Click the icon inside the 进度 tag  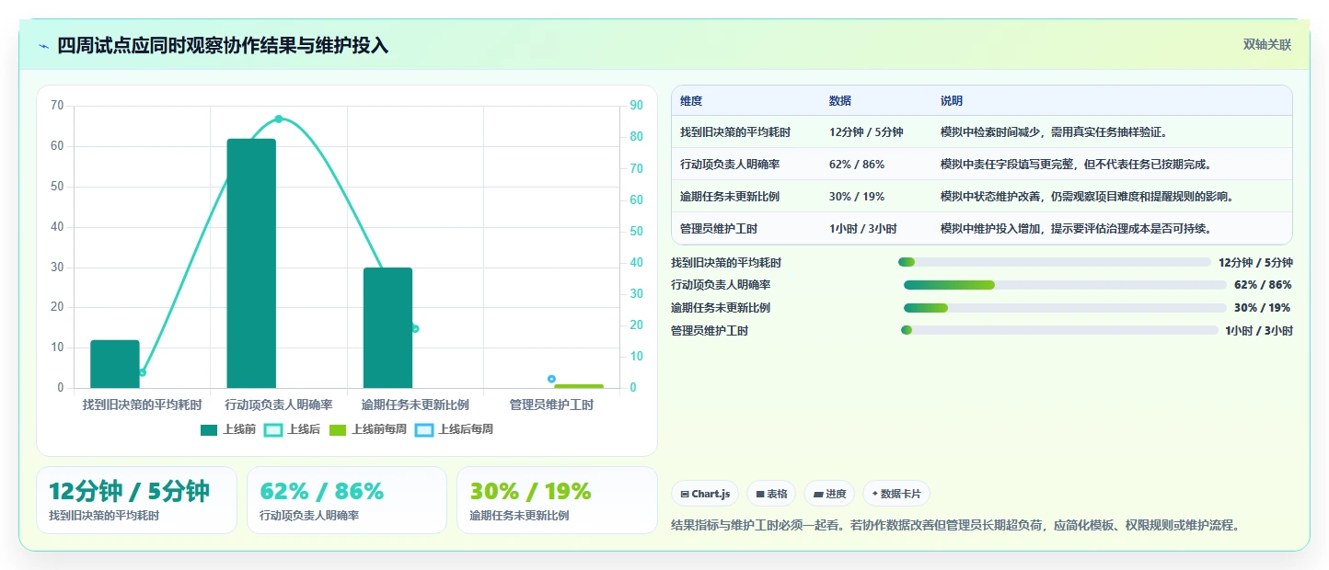(x=818, y=495)
